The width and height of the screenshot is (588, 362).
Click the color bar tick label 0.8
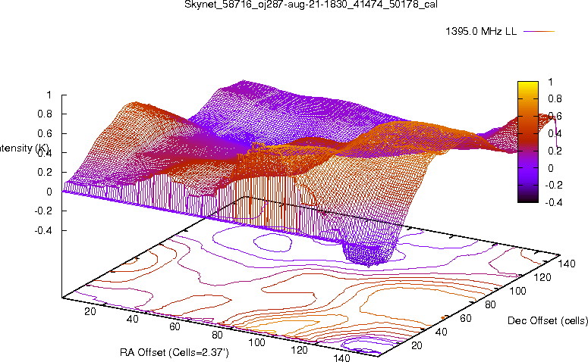click(555, 98)
